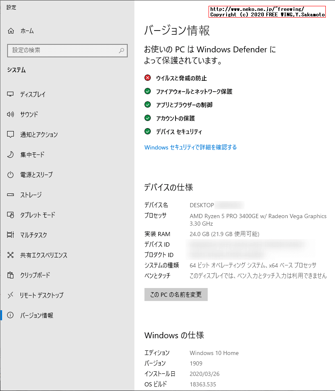
Task: Click the デバイス セキュリティ status check
Action: tap(147, 131)
